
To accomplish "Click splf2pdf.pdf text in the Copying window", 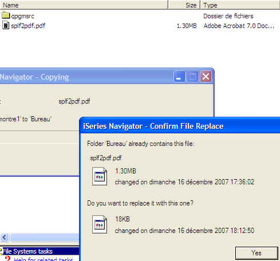I will [74, 101].
